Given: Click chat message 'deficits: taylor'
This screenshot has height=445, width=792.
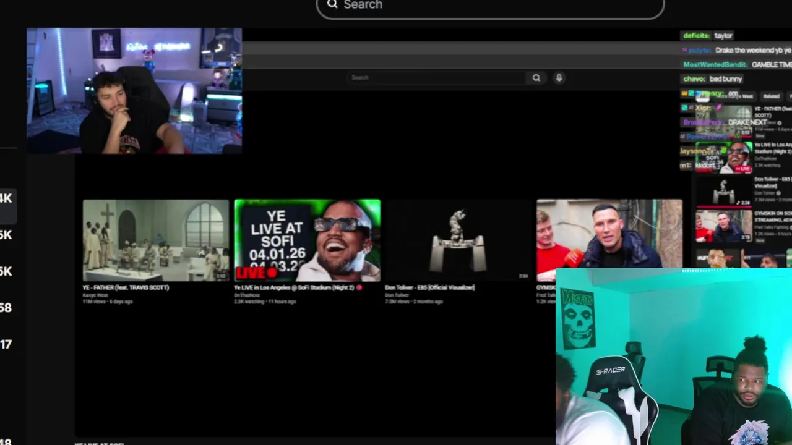Looking at the screenshot, I should pyautogui.click(x=708, y=36).
